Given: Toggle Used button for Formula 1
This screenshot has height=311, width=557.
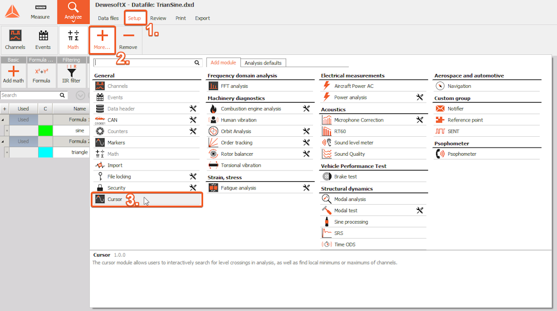Looking at the screenshot, I should (x=23, y=120).
